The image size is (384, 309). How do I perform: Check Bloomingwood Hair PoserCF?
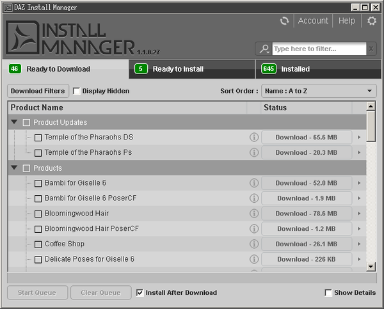click(x=38, y=229)
